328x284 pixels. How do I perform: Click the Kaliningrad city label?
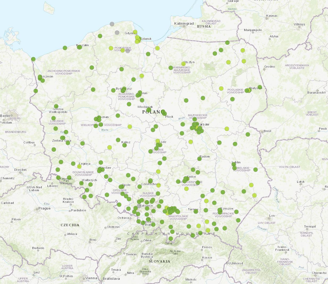[184, 24]
